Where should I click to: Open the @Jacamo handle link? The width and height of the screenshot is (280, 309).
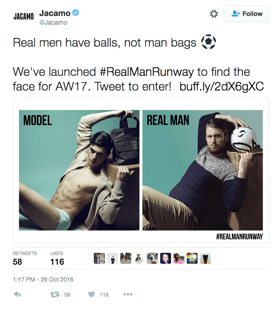point(53,22)
